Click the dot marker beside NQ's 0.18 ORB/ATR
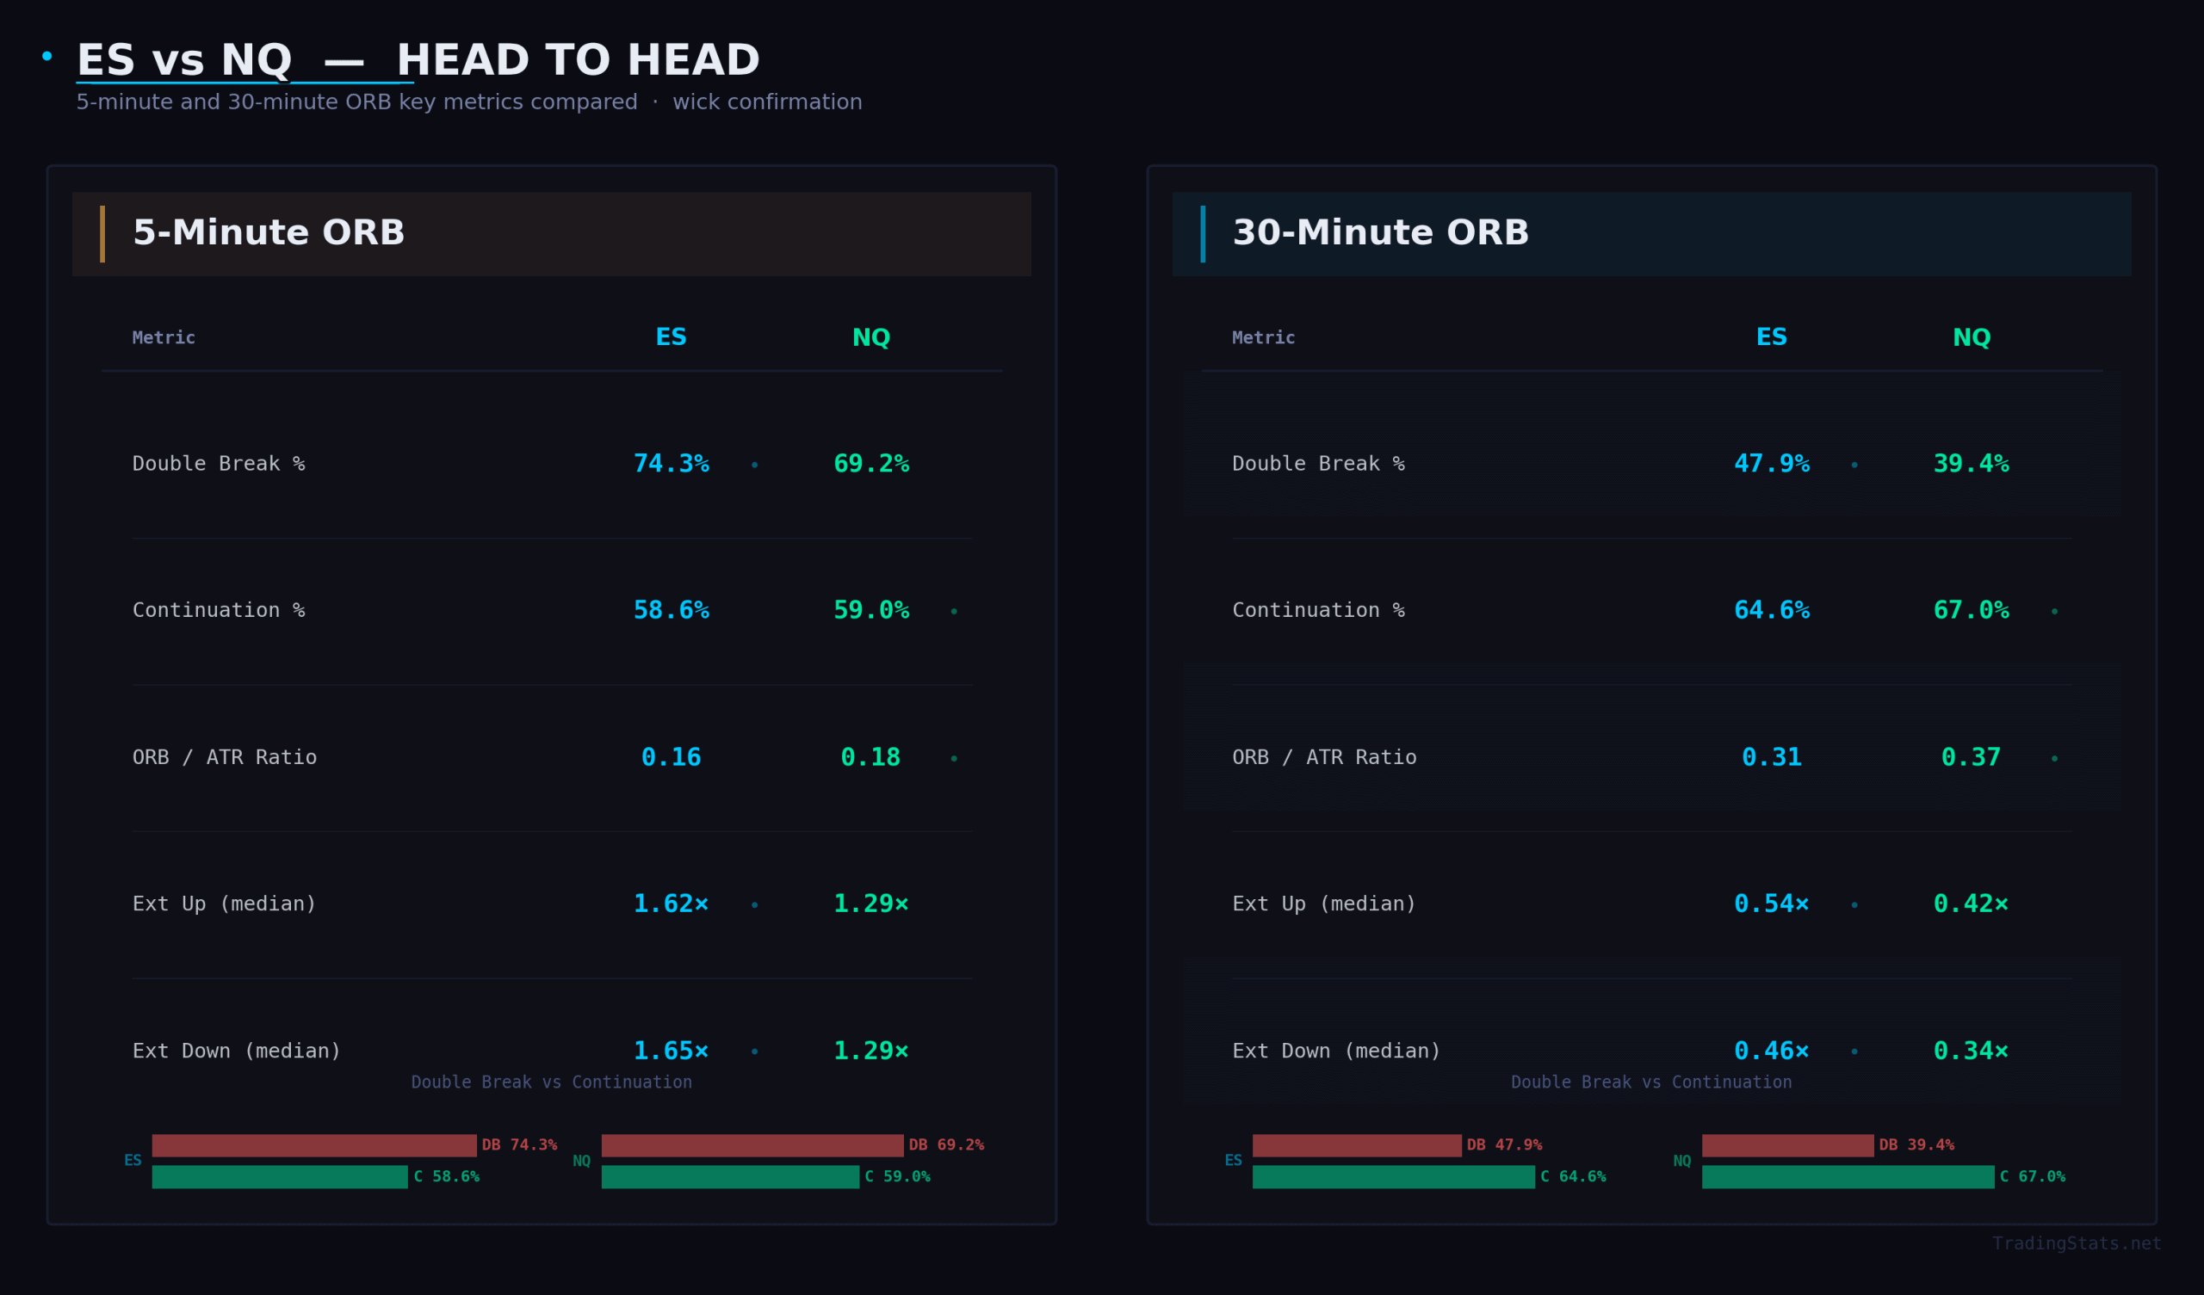The height and width of the screenshot is (1295, 2204). click(953, 759)
